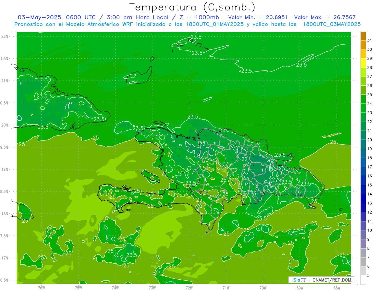Image resolution: width=378 pixels, height=292 pixels.
Task: Click the "22N" latitude label
Action: (x=5, y=37)
